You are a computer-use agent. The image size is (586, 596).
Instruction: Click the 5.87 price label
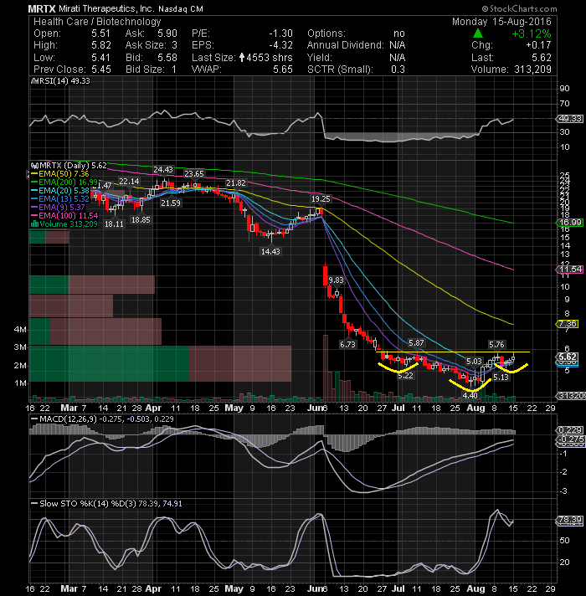click(x=416, y=343)
